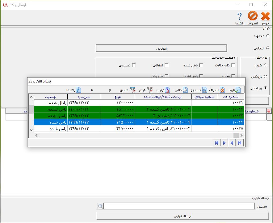The width and height of the screenshot is (273, 223).
Task: Open Help (راهنما) in the main toolbar
Action: tap(239, 16)
